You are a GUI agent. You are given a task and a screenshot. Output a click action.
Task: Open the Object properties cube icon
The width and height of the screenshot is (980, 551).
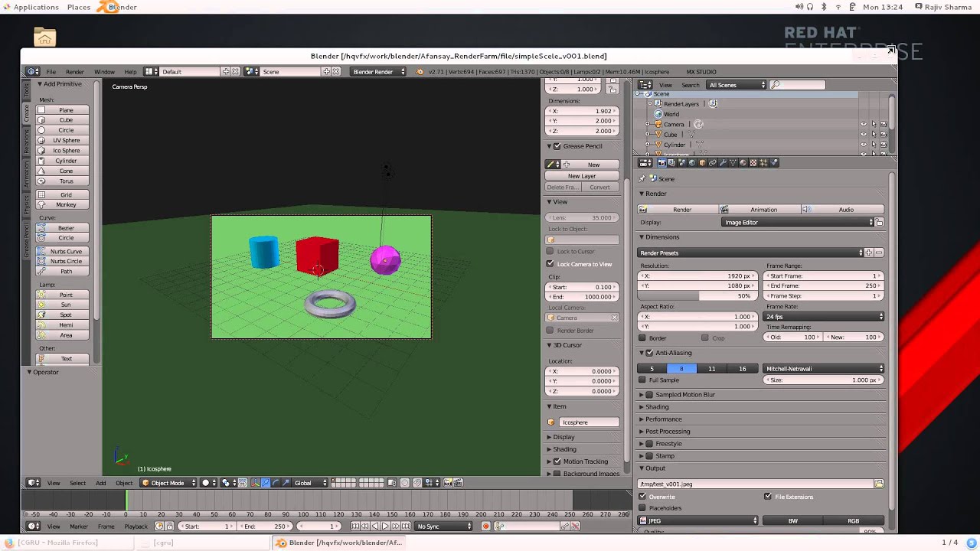coord(702,162)
